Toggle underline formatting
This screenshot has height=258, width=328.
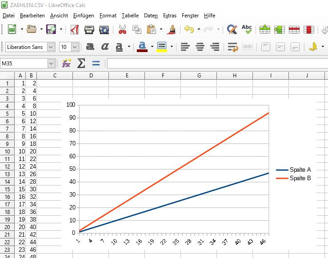119,47
